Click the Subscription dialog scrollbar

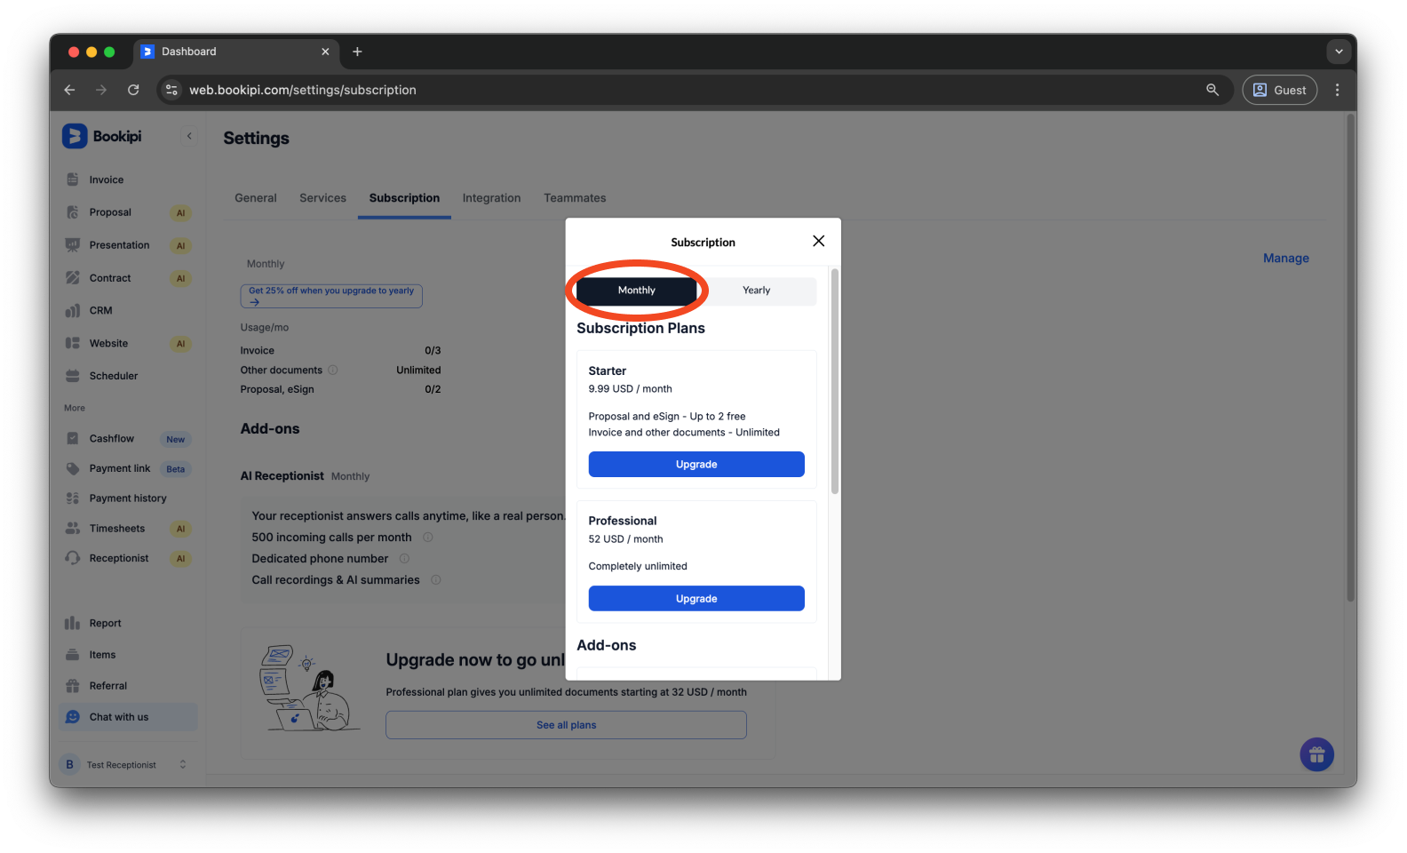[x=835, y=380]
